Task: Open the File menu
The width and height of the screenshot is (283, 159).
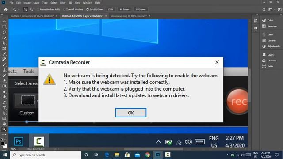Action: click(x=11, y=3)
